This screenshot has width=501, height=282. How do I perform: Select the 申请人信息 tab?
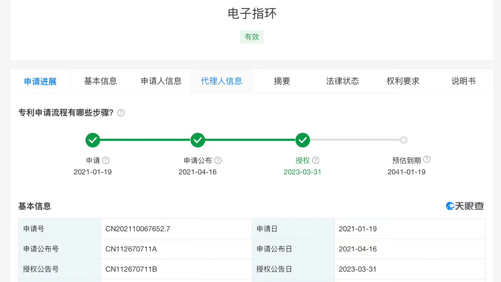coord(161,81)
